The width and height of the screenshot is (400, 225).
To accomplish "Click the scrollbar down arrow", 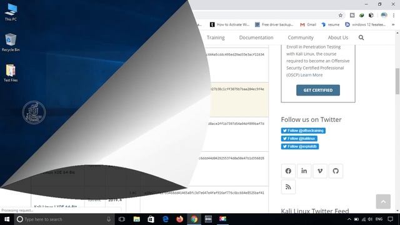I will pos(397,211).
